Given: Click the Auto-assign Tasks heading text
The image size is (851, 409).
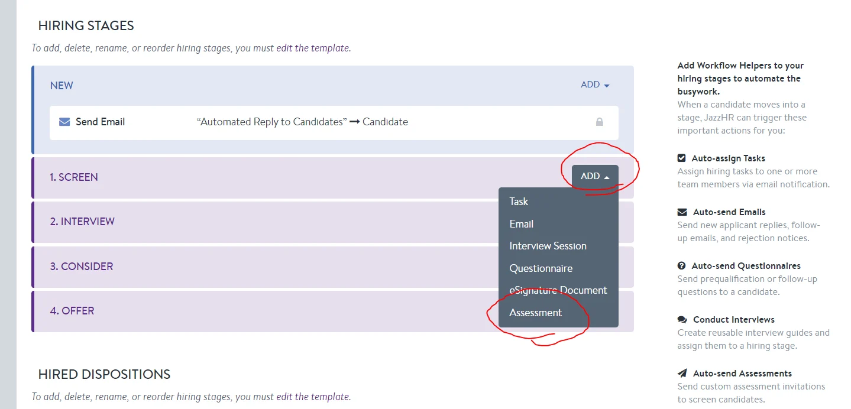Looking at the screenshot, I should pos(729,158).
